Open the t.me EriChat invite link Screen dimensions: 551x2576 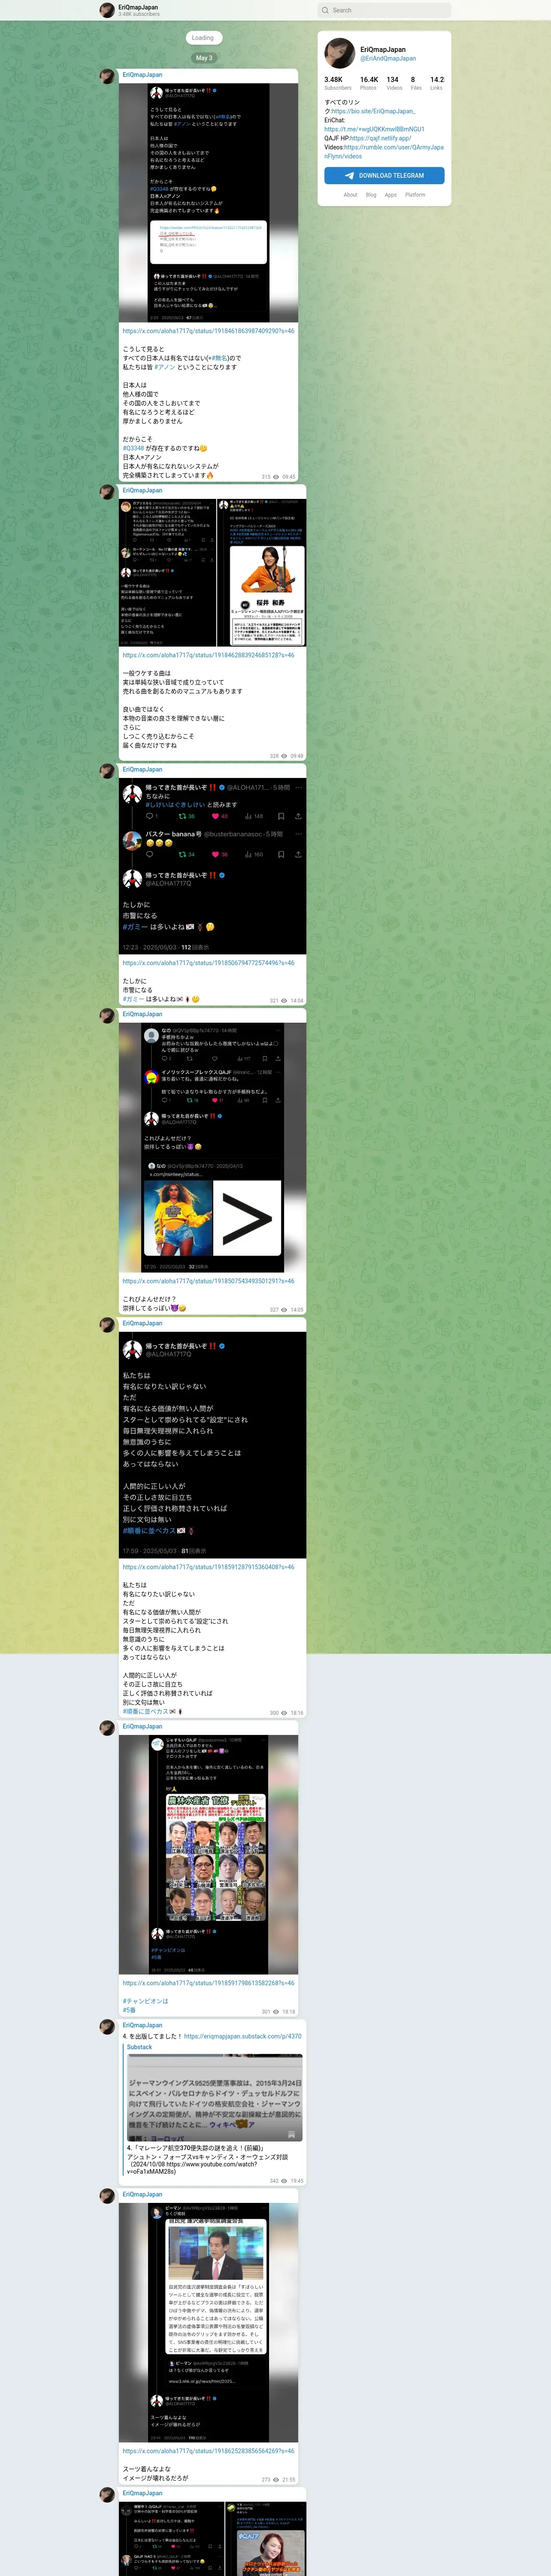point(374,129)
